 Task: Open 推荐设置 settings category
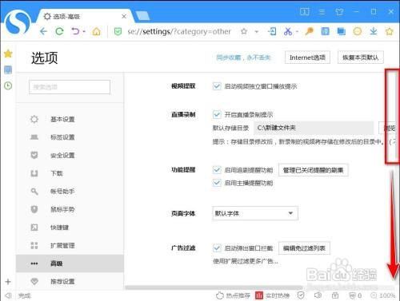point(70,281)
